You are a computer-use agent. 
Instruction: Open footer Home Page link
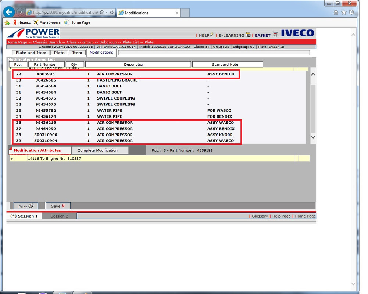tap(306, 216)
